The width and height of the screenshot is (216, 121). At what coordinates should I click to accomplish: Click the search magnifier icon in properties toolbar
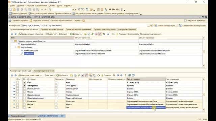coord(114,75)
